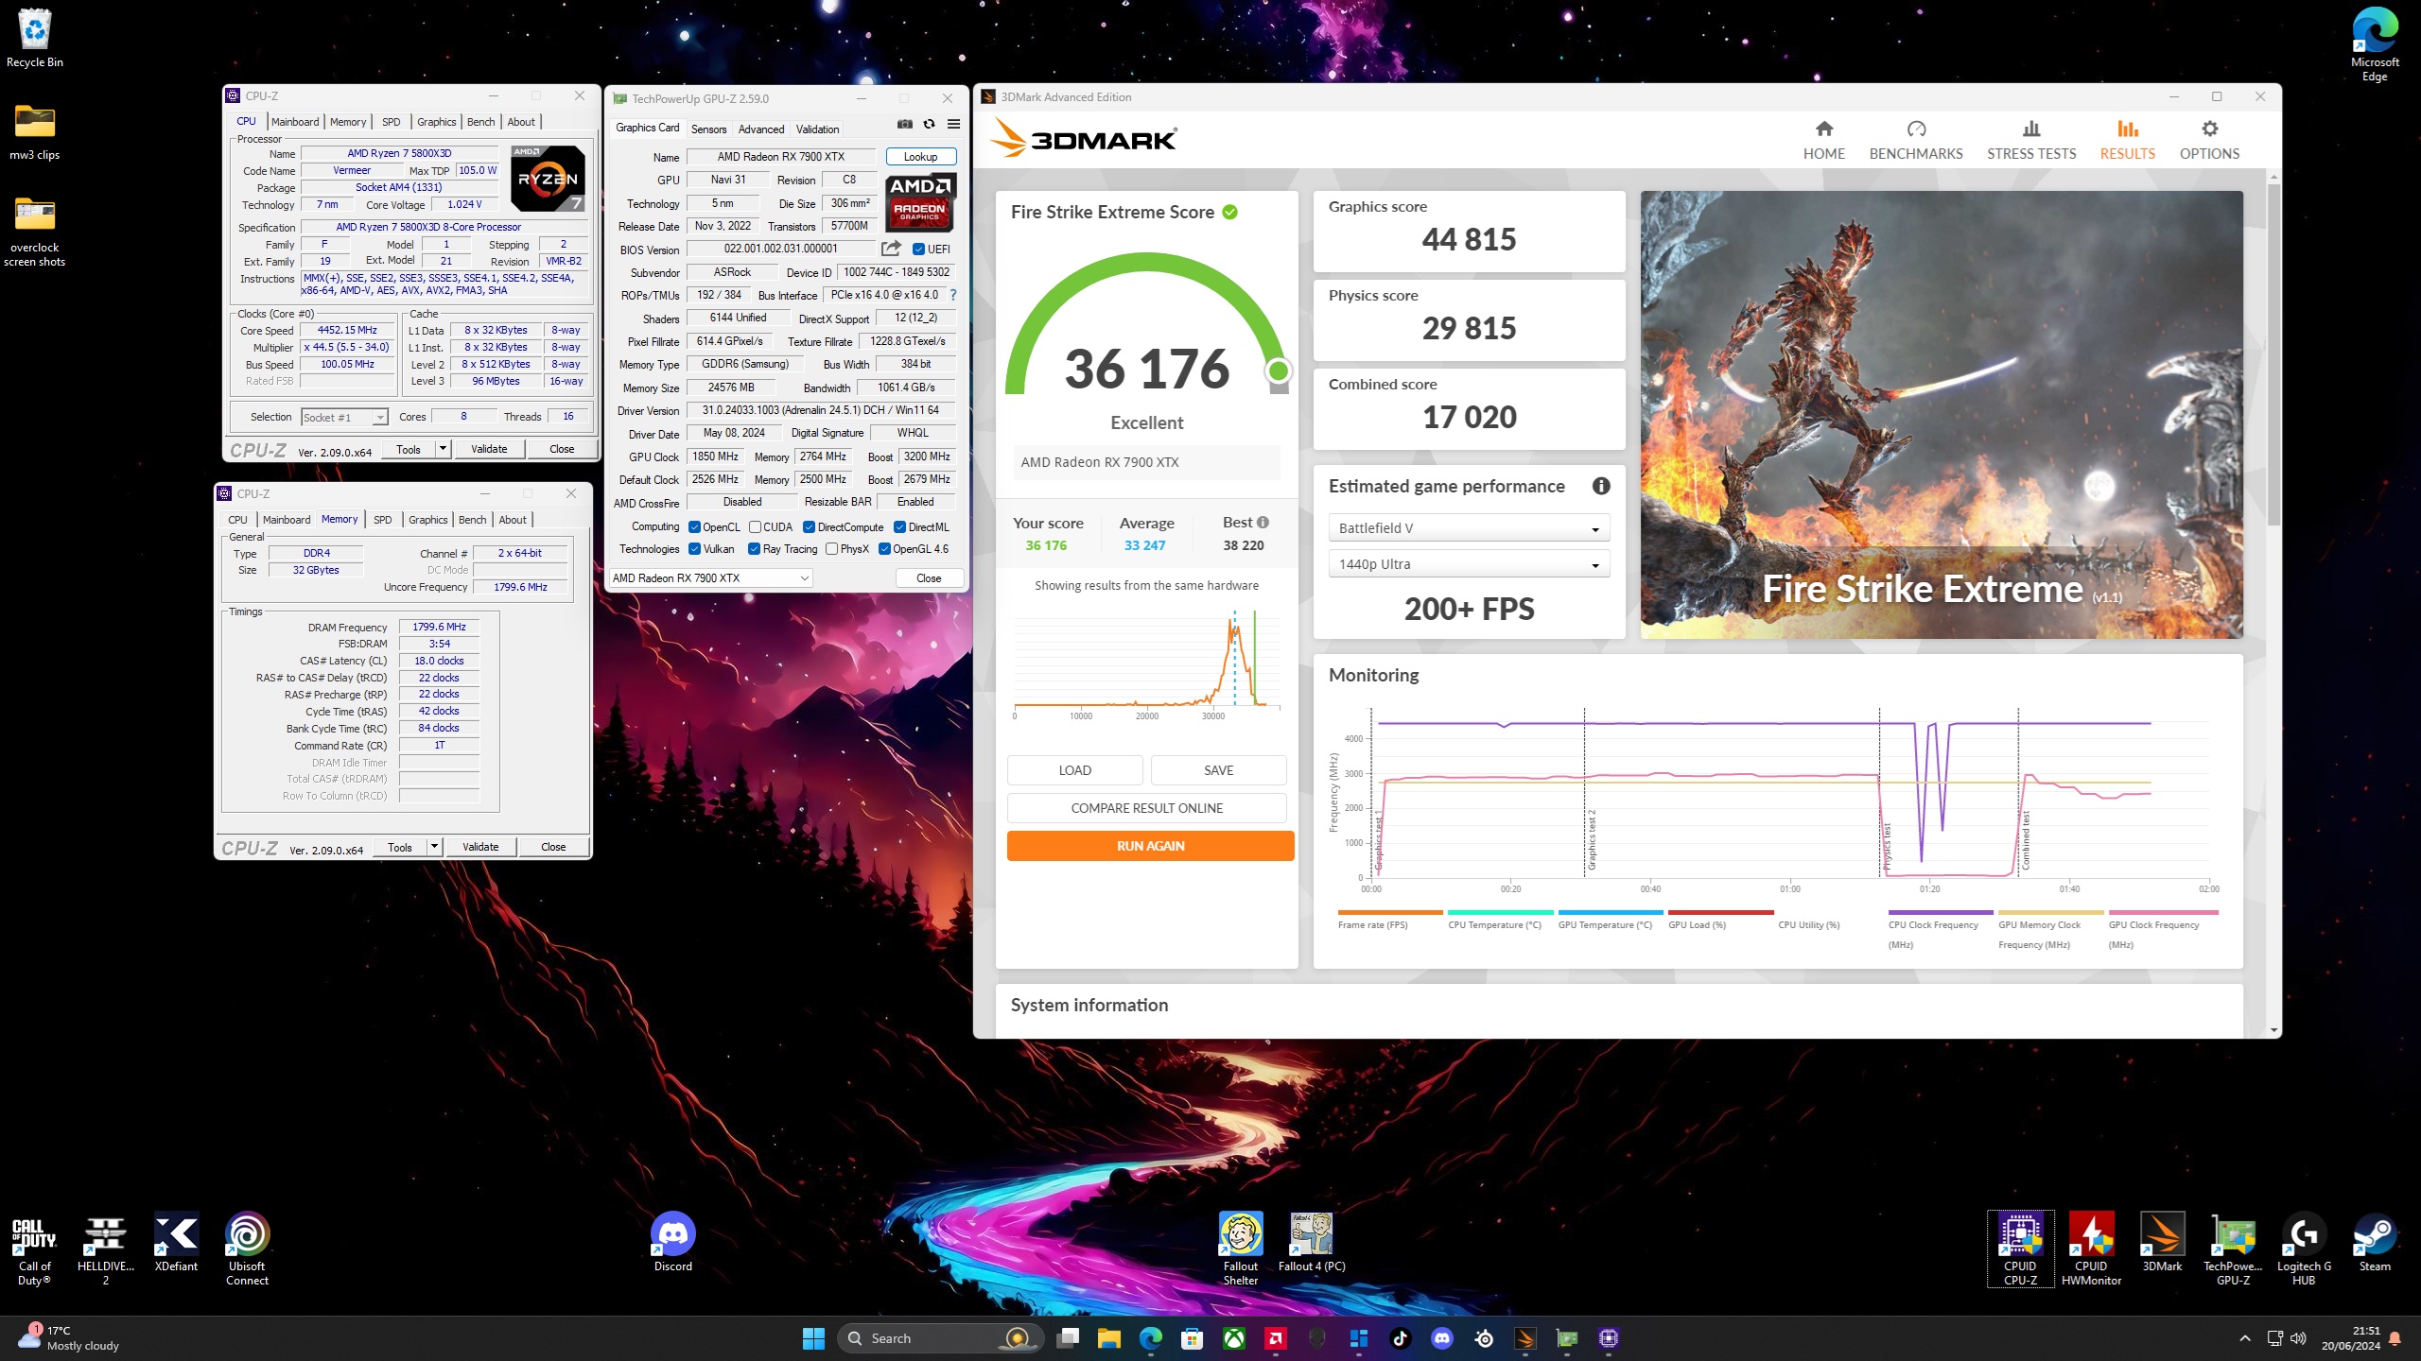Open the Windows Start menu
The image size is (2421, 1361).
(813, 1338)
